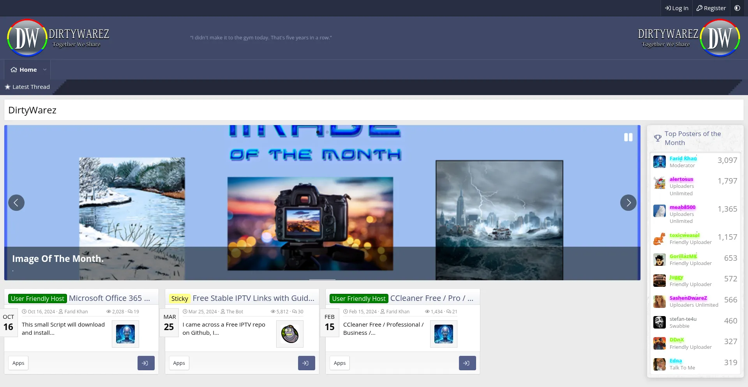Open stefan-te4u avatar in Top Posters

[x=660, y=323]
